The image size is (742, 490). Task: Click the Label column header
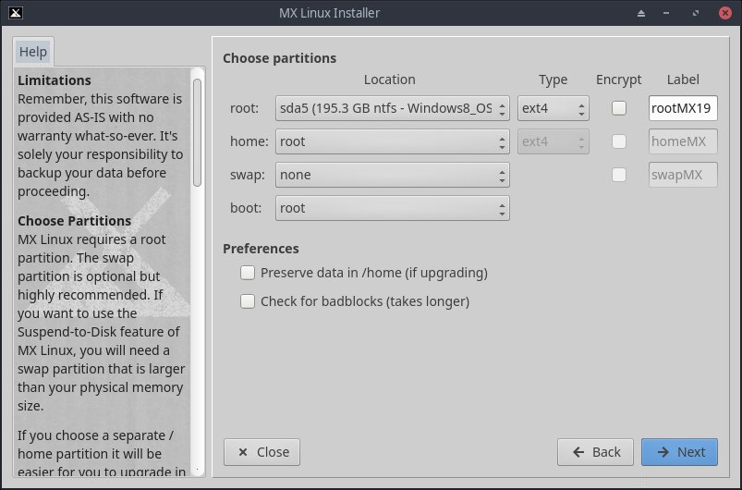click(683, 80)
